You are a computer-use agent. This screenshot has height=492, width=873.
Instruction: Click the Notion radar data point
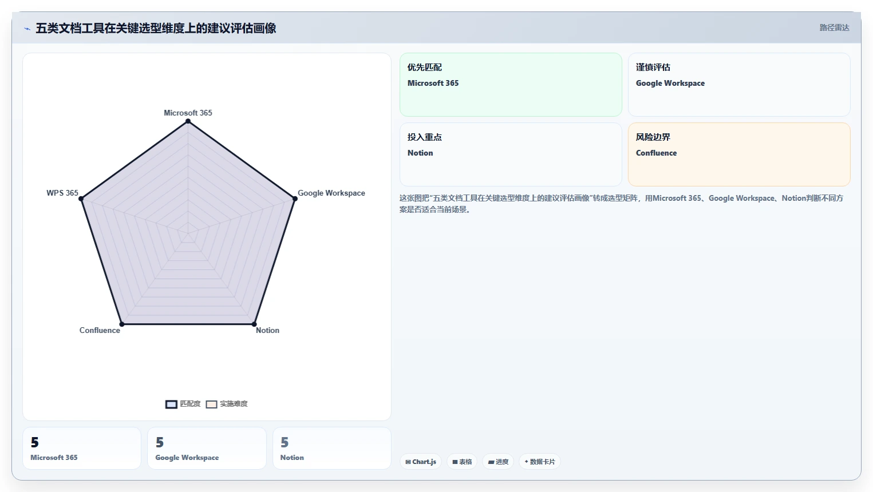(254, 324)
